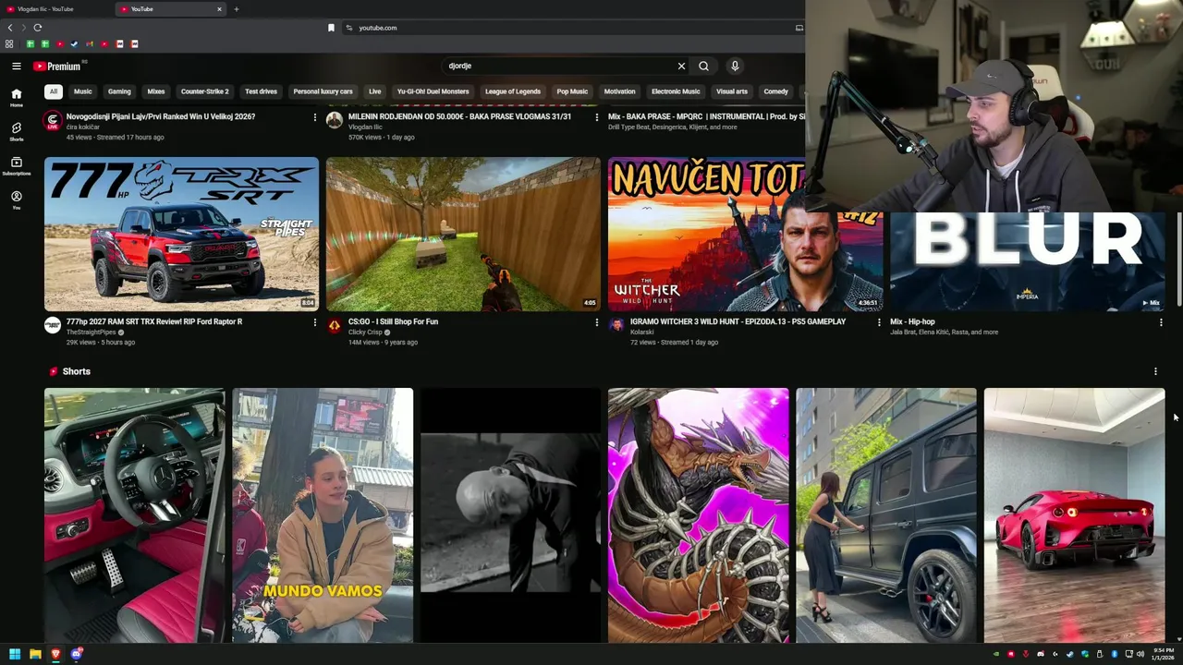Image resolution: width=1183 pixels, height=665 pixels.
Task: Select the Music filter chip
Action: pos(83,91)
